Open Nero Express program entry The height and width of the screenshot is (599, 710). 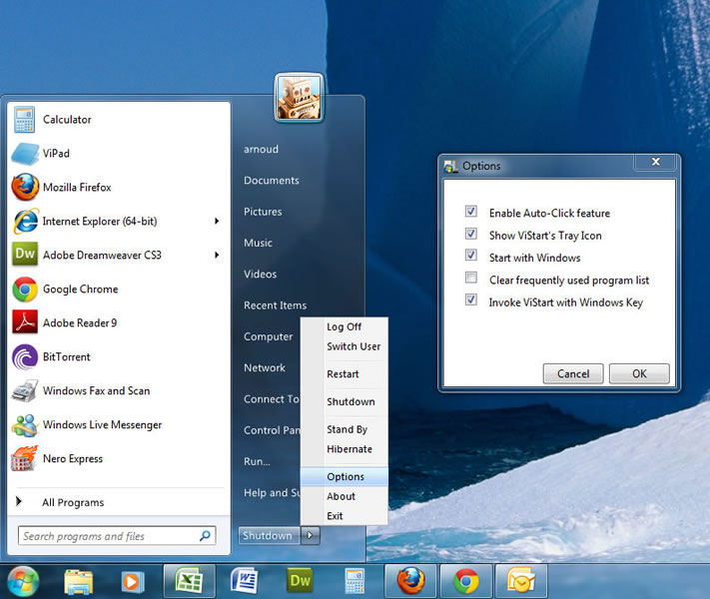(x=72, y=459)
